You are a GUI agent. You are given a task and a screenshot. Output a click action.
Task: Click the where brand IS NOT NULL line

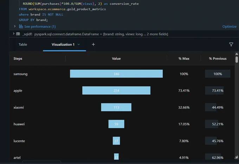point(41,14)
